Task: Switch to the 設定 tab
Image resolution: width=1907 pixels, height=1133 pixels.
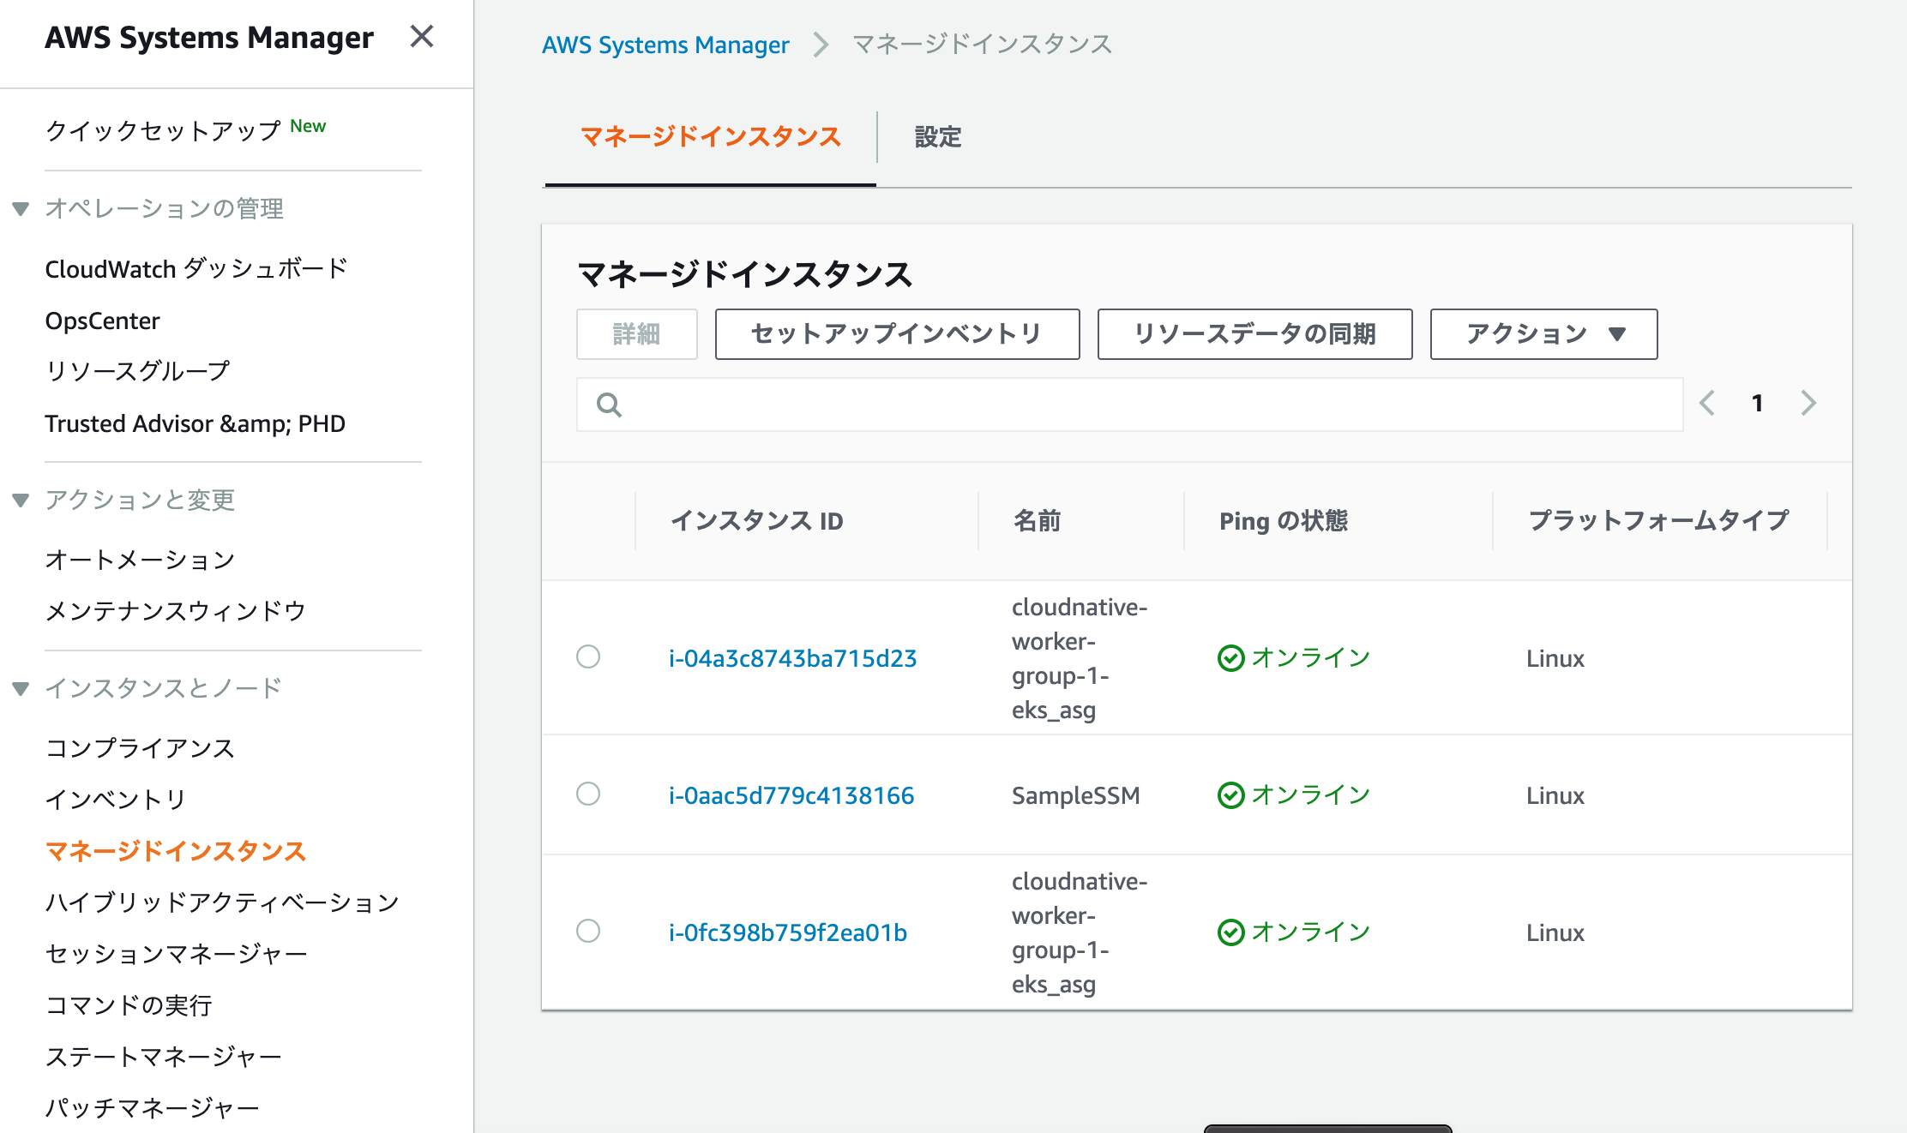Action: 938,137
